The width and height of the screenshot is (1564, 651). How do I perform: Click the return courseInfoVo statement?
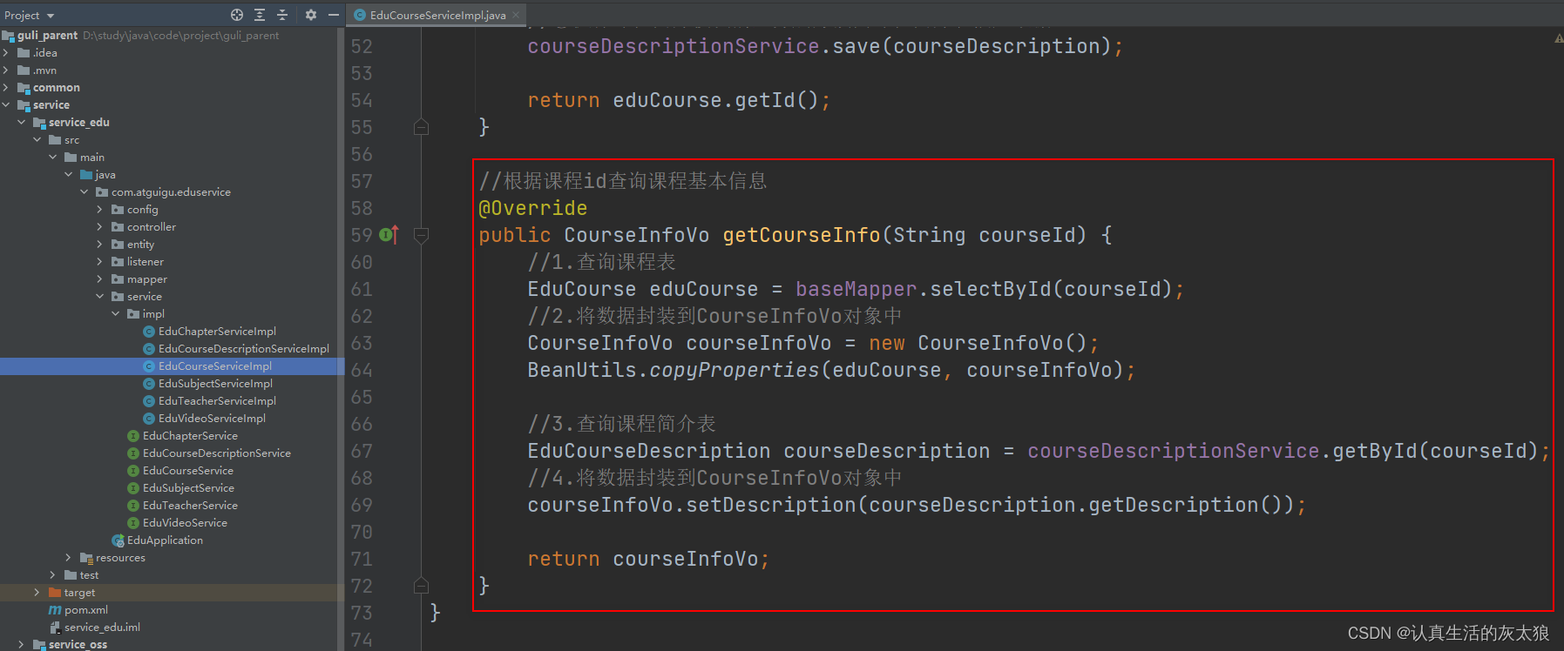click(x=648, y=559)
